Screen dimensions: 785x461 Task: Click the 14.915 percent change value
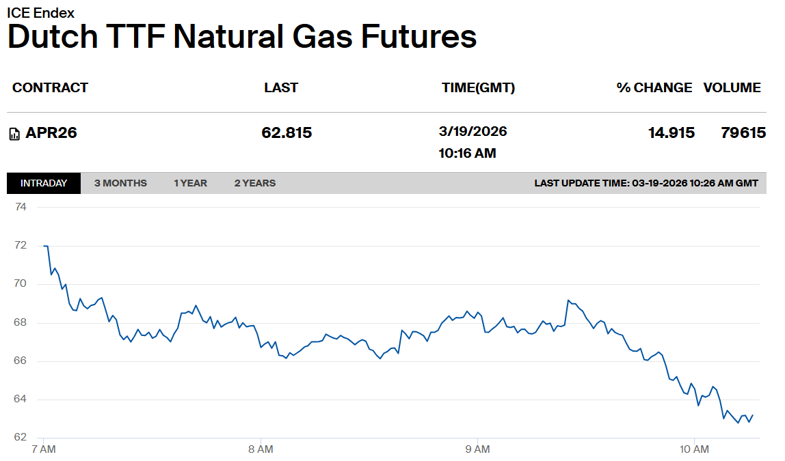tap(671, 133)
